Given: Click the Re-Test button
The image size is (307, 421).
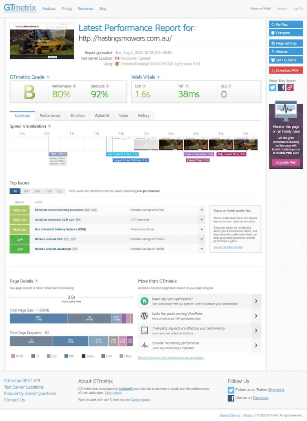Looking at the screenshot, I should 286,25.
